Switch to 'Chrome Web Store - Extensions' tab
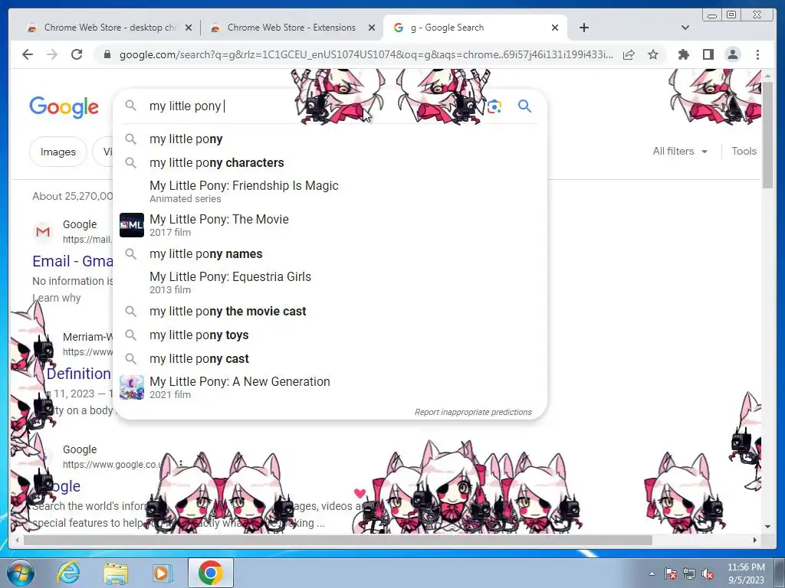 tap(291, 28)
